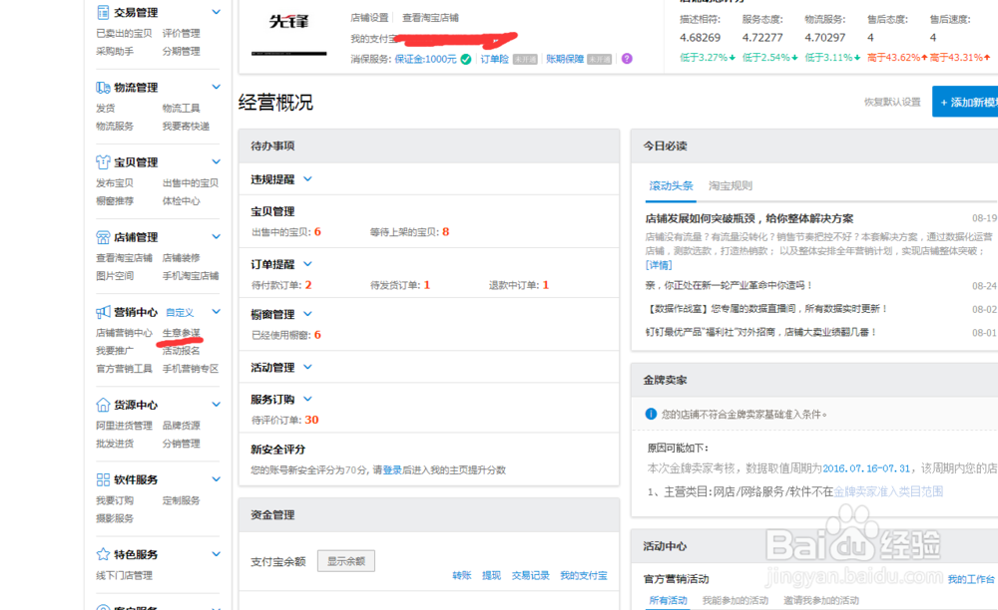Click the 订单险 link
Screen dimensions: 998x610
click(495, 59)
